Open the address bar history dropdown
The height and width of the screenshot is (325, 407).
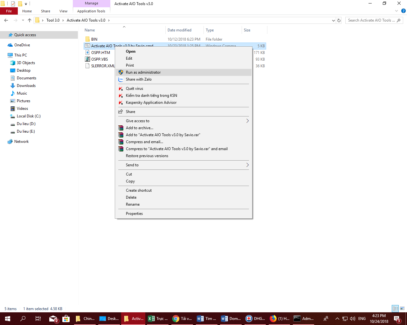pos(333,20)
